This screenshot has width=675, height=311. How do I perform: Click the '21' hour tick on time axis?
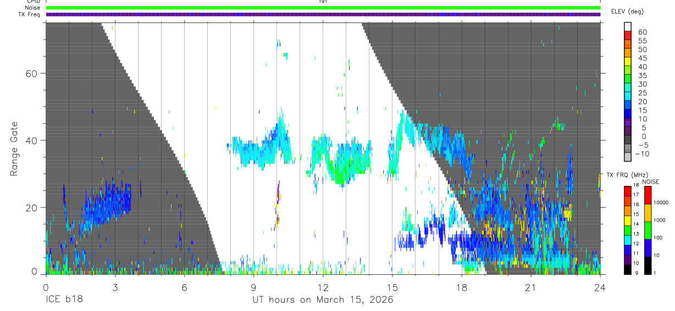point(530,287)
